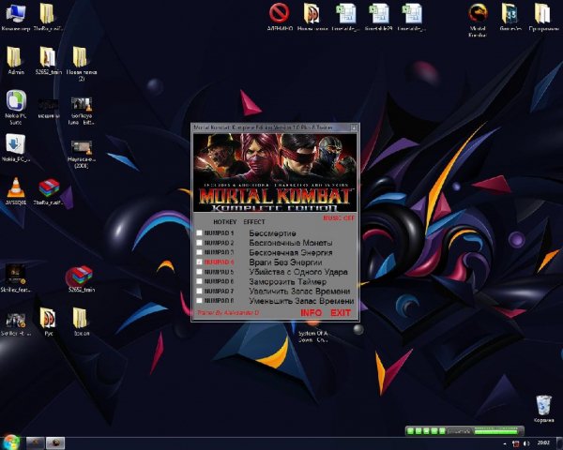Click the Trainer By Aleksander D credit
The height and width of the screenshot is (450, 563).
[x=228, y=313]
